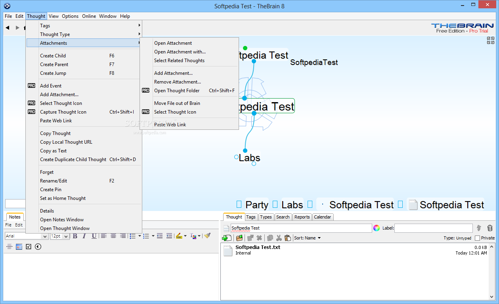Click the green plus add attachment icon
Viewport: 499px width, 304px height.
(x=227, y=238)
